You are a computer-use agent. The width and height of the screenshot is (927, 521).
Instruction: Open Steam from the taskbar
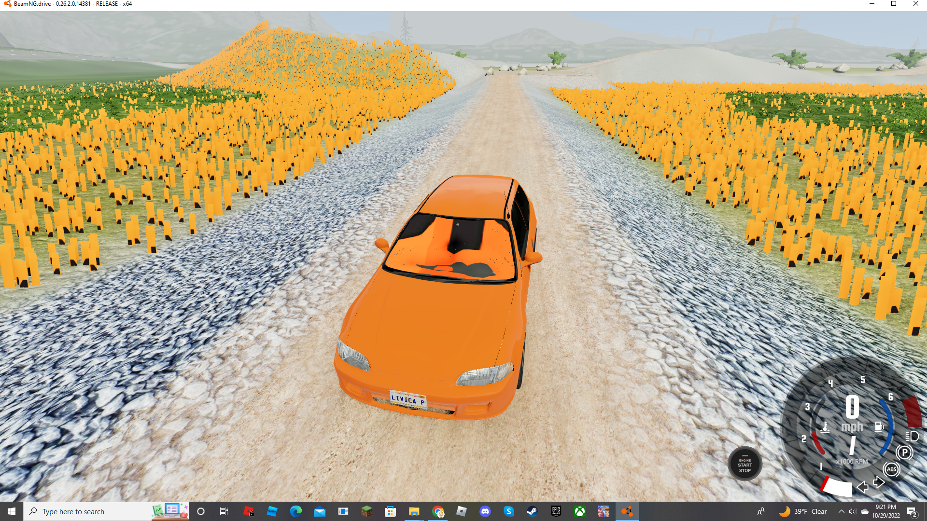532,511
